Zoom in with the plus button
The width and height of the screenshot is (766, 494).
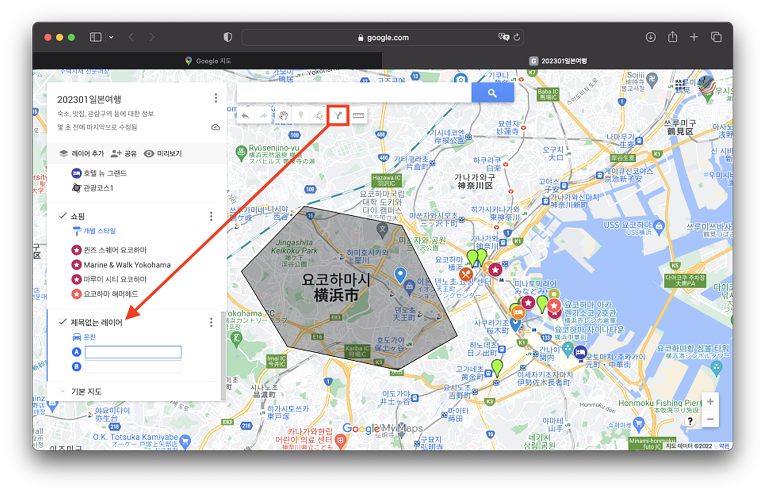(x=710, y=402)
